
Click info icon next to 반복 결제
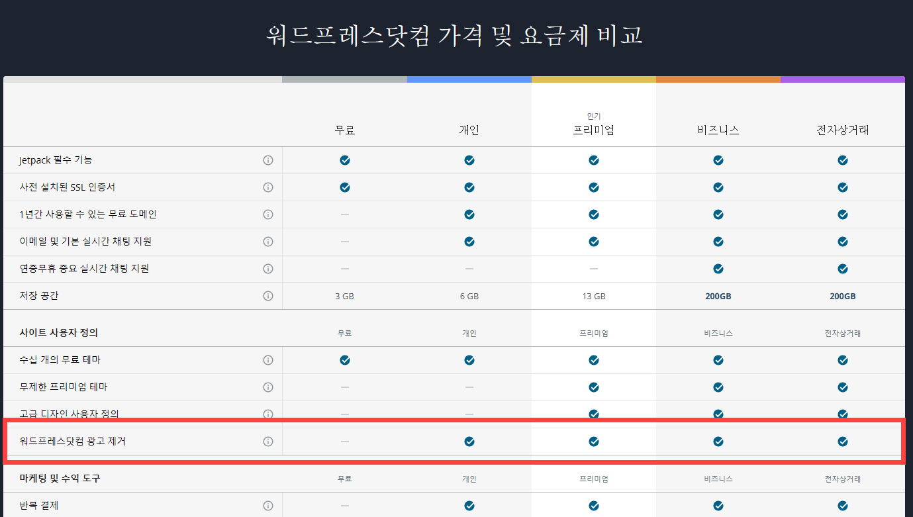tap(268, 506)
